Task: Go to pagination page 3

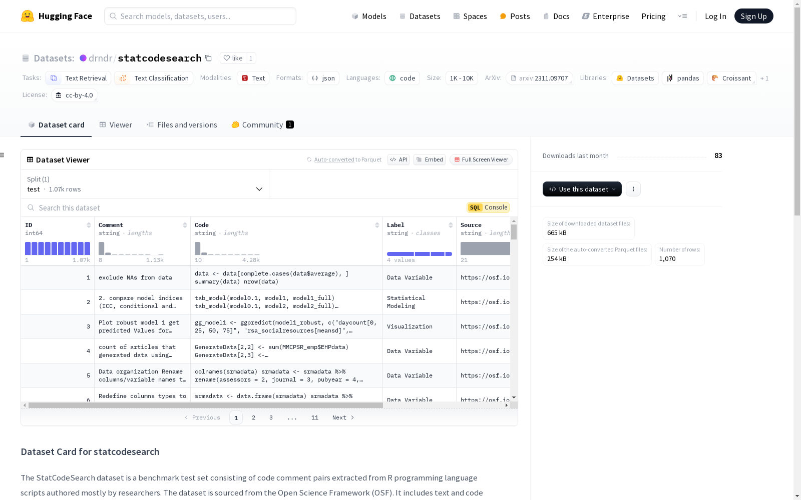Action: coord(271,417)
